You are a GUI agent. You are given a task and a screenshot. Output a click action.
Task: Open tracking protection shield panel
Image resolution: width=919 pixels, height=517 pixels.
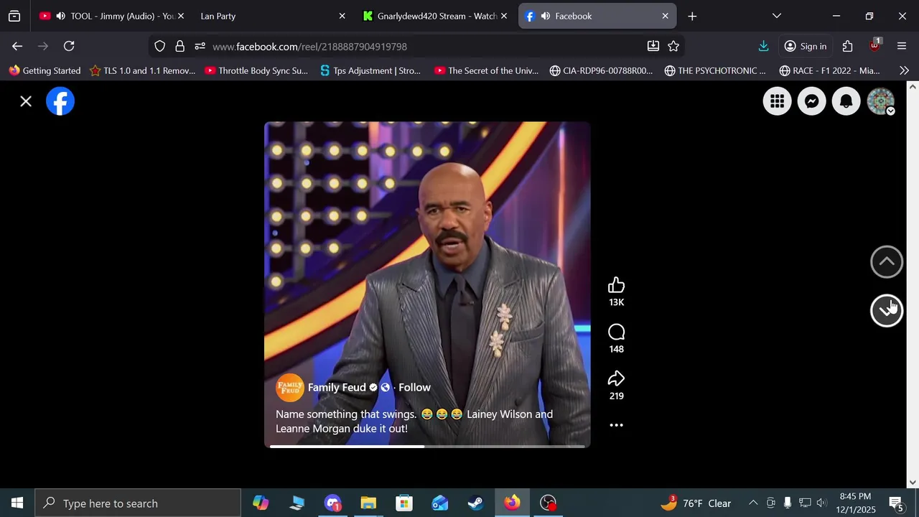point(160,46)
